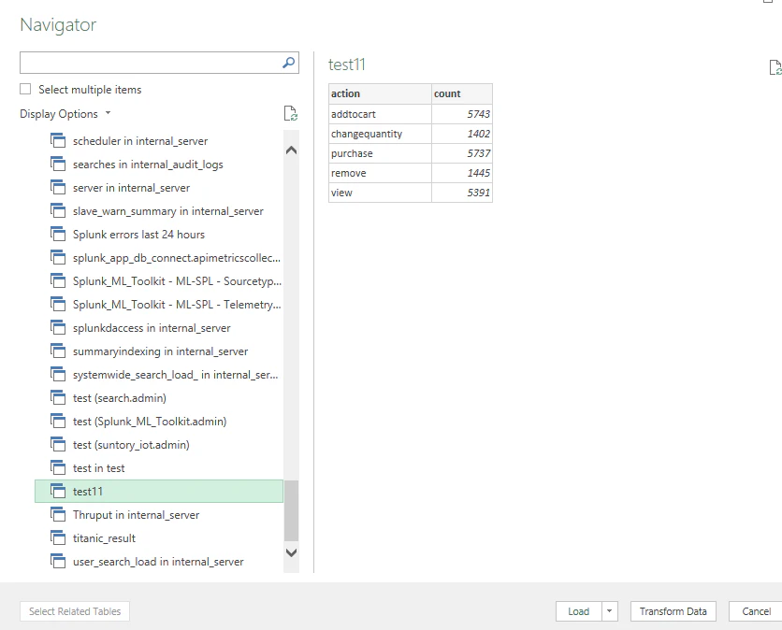Image resolution: width=782 pixels, height=630 pixels.
Task: Enable Select multiple items checkbox
Action: [25, 89]
